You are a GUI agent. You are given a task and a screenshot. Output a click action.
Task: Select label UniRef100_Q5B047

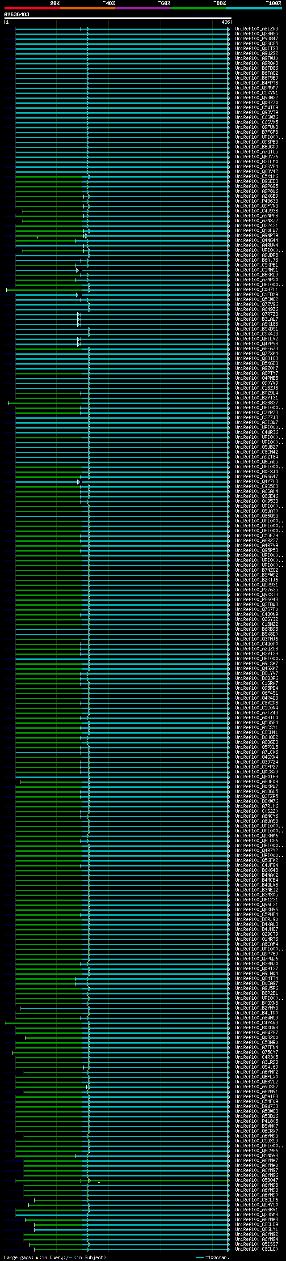257,1180
